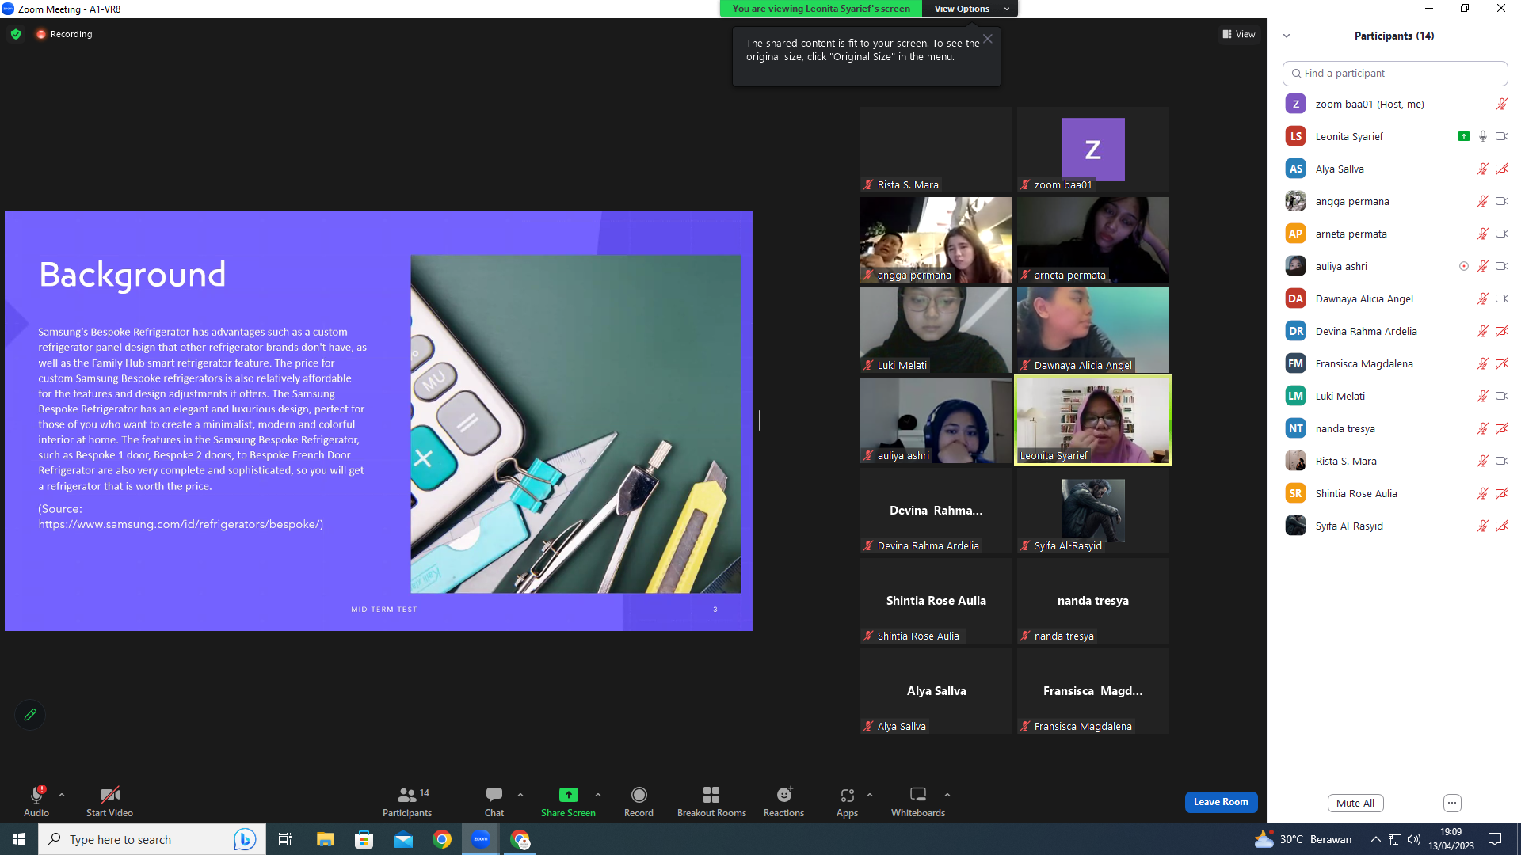1521x855 pixels.
Task: Click Dawnaya Alicia Angel's muted mic icon in list
Action: click(x=1482, y=298)
